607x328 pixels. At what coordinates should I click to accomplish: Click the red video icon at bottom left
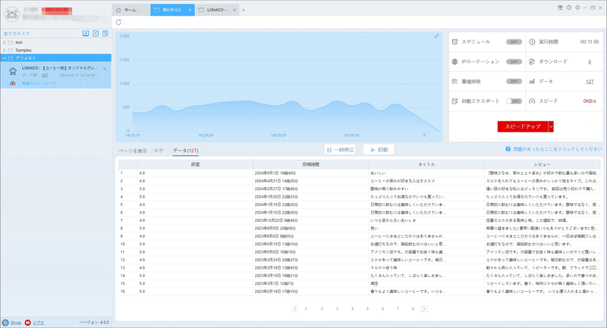(x=27, y=323)
